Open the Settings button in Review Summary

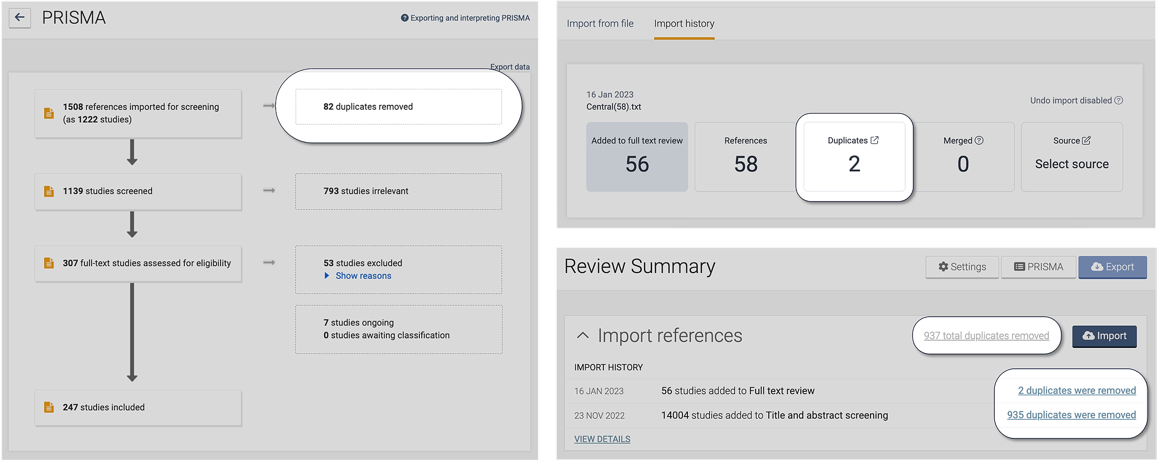pyautogui.click(x=962, y=267)
